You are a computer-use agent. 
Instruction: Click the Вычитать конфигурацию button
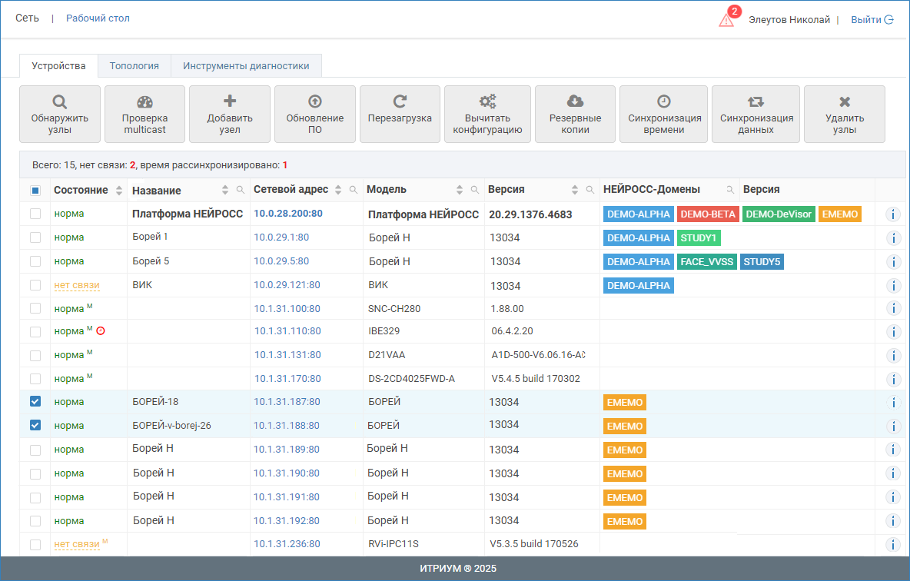tap(487, 115)
